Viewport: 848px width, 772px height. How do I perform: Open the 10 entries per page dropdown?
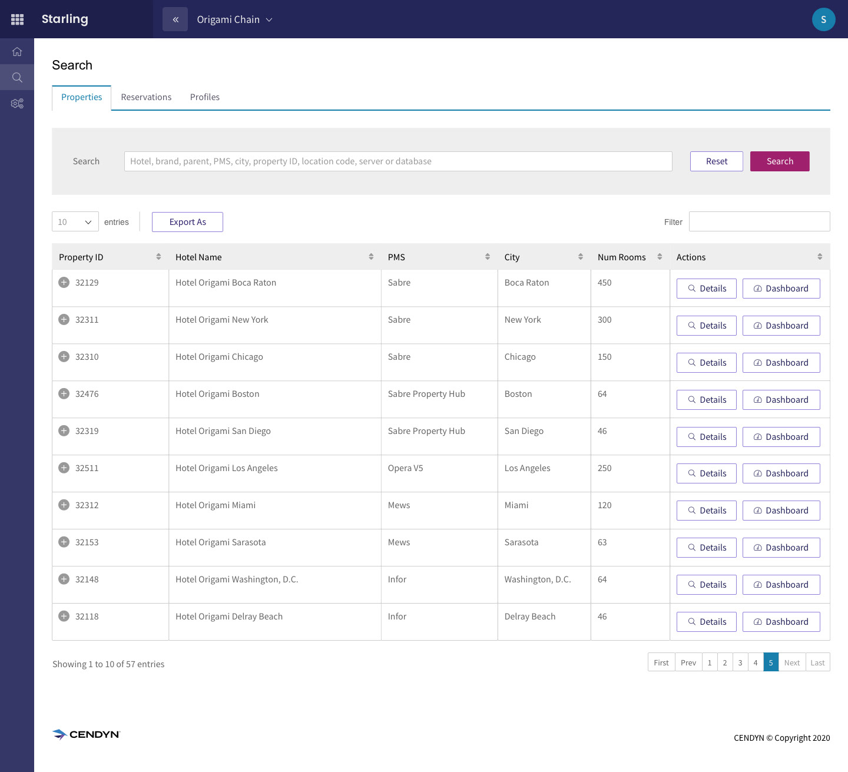(x=75, y=222)
